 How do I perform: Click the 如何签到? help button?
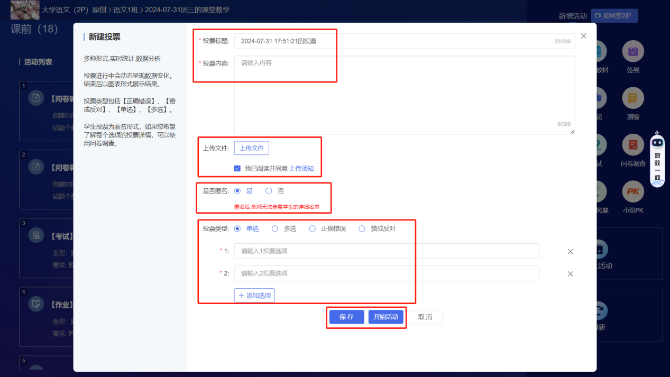[614, 16]
